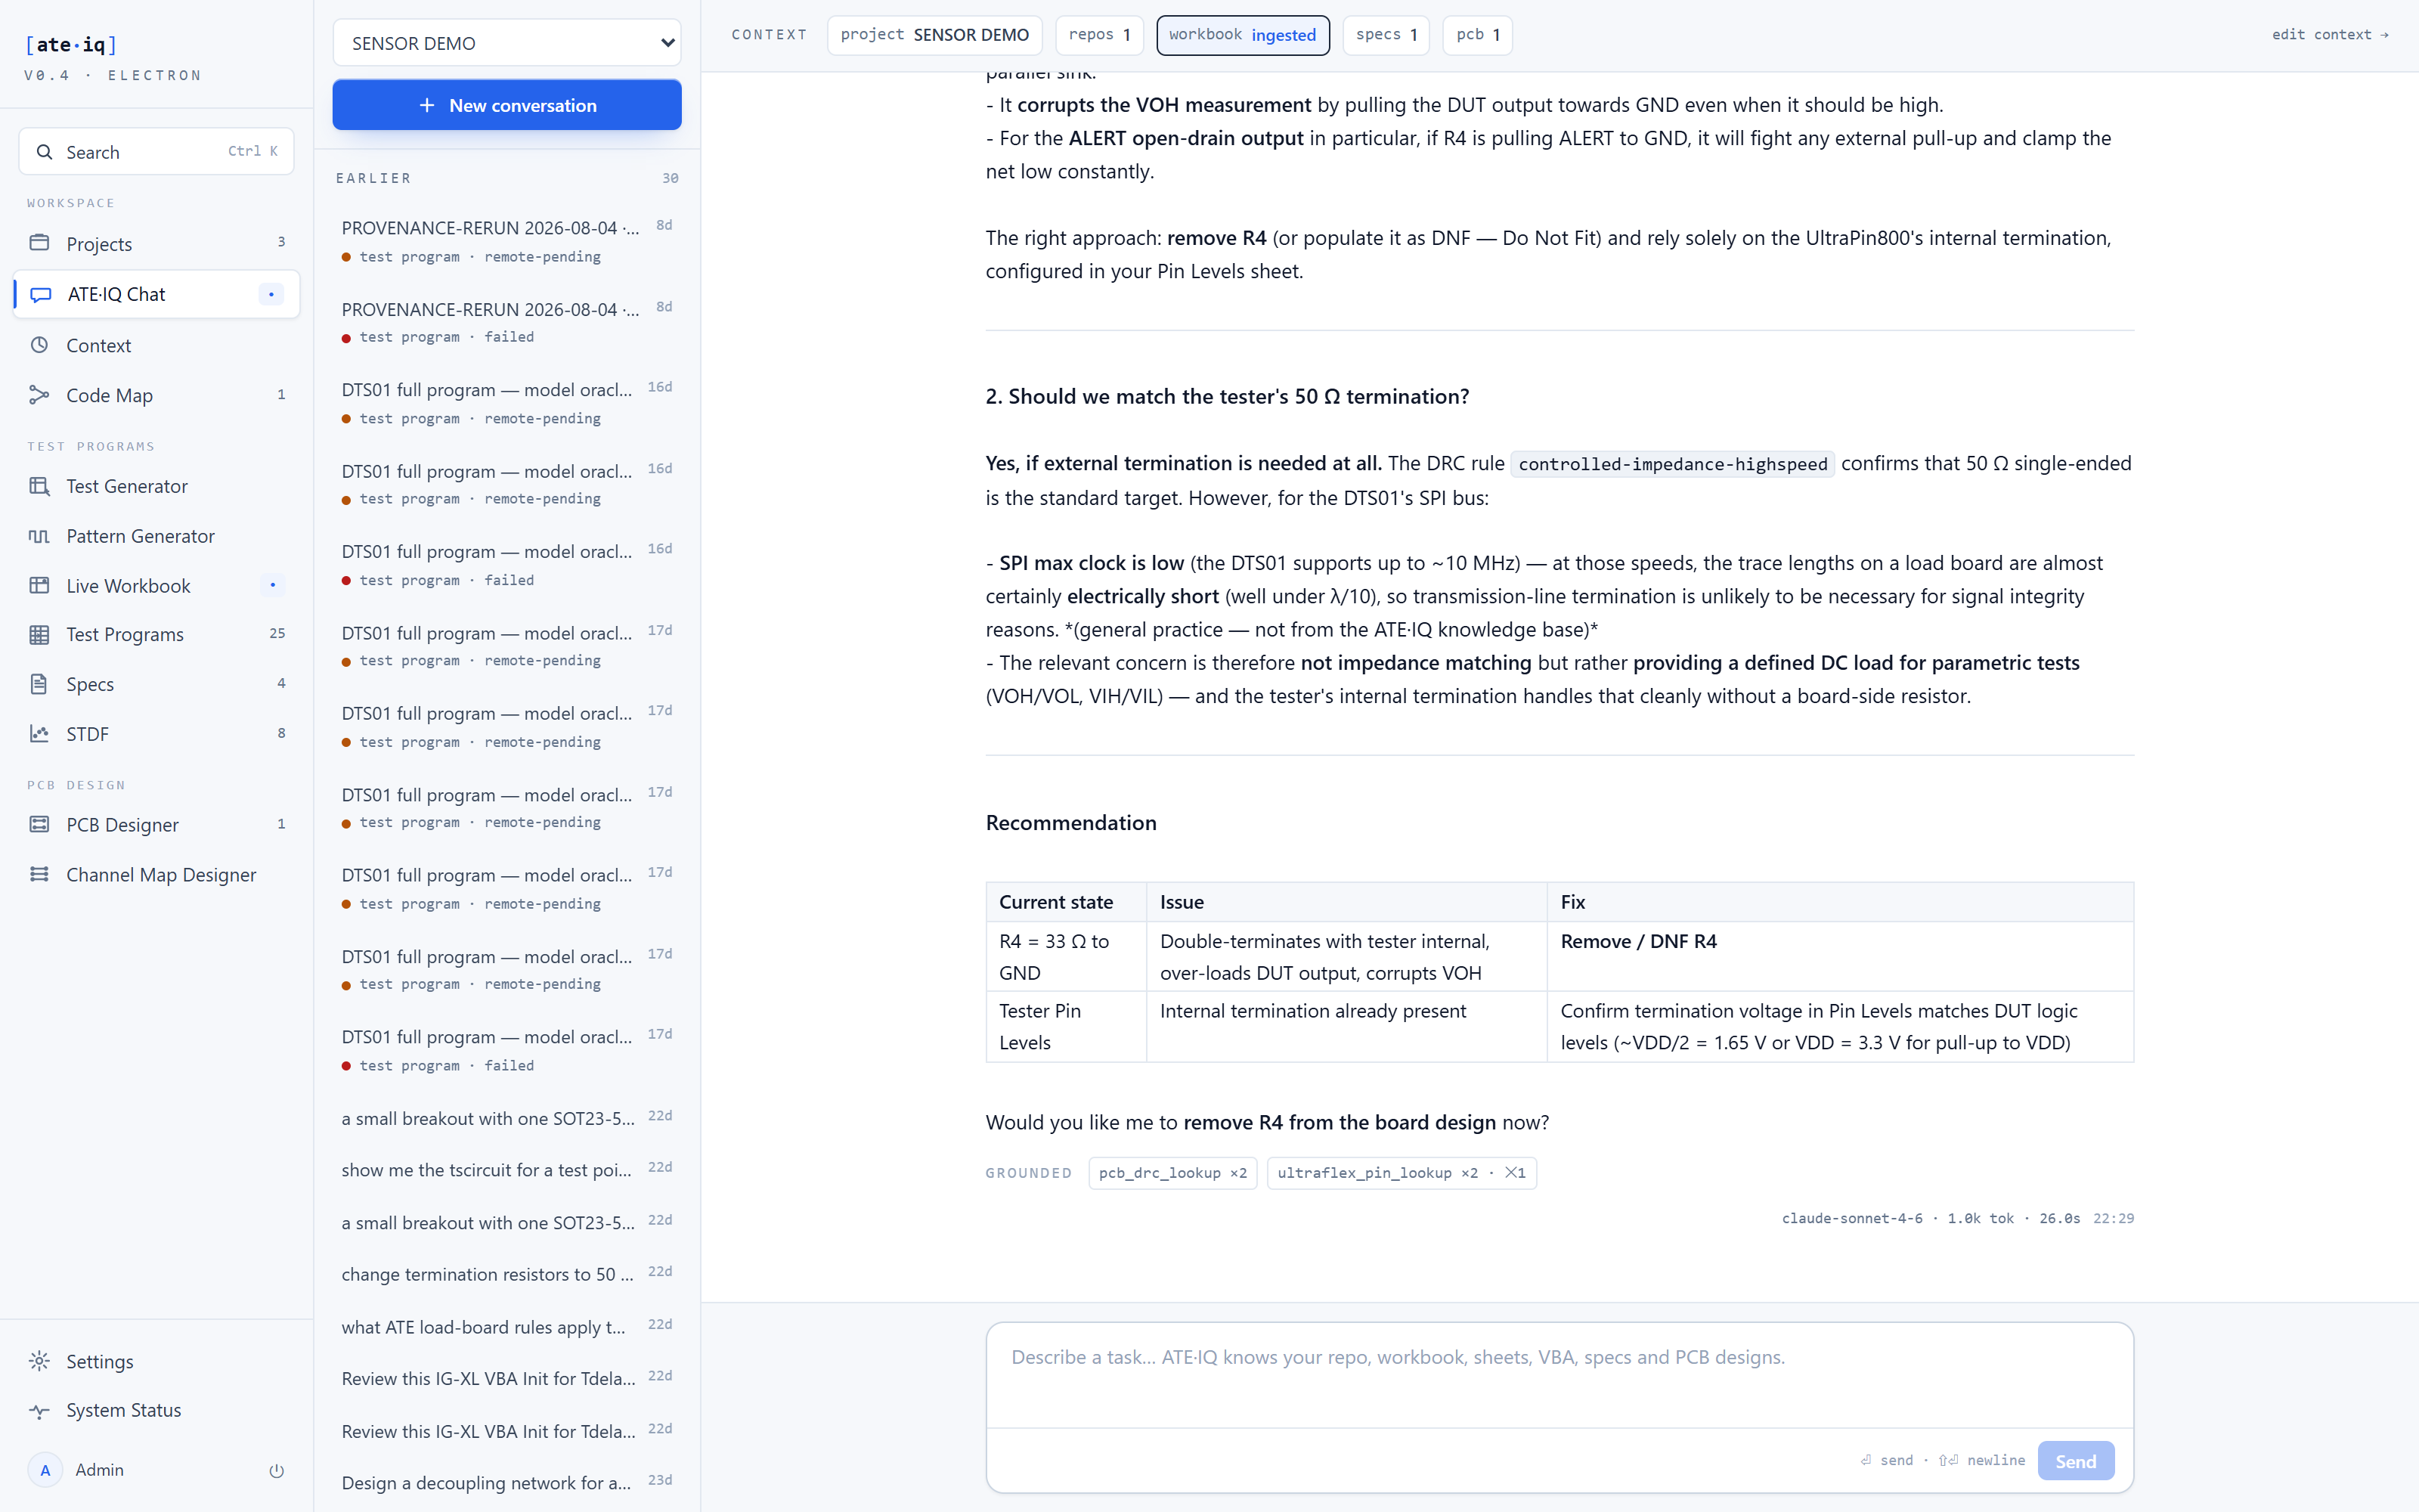Click the Send button
Viewport: 2419px width, 1512px height.
click(2075, 1461)
